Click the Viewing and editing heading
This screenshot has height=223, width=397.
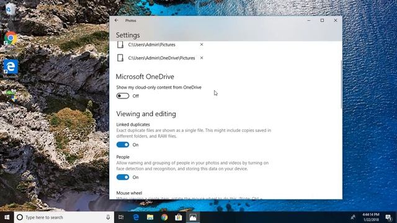point(146,114)
